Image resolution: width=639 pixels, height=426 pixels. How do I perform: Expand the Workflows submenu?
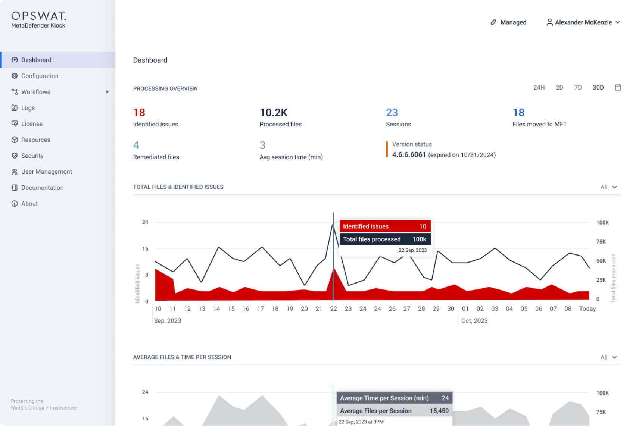coord(108,91)
